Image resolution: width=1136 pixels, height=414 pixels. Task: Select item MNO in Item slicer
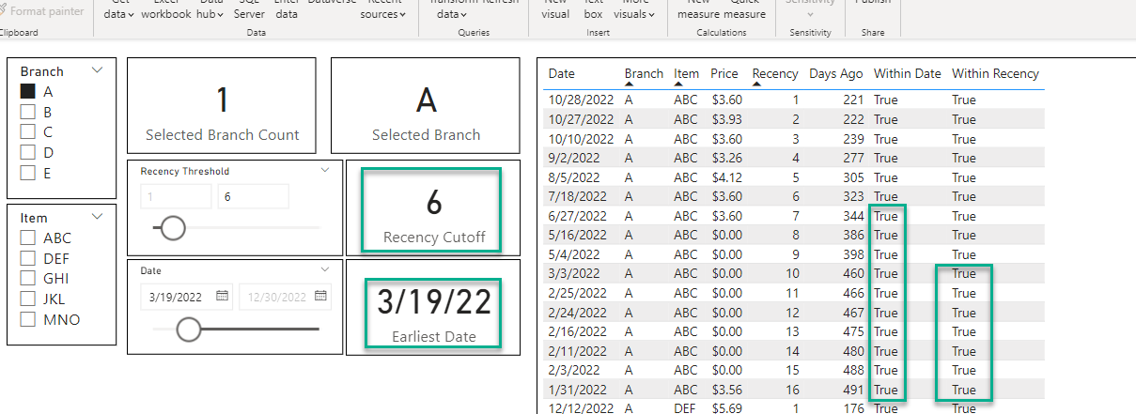(28, 319)
